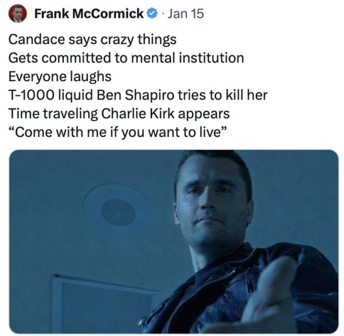Click the blue verified badge
Image resolution: width=344 pixels, height=336 pixels.
tap(153, 14)
